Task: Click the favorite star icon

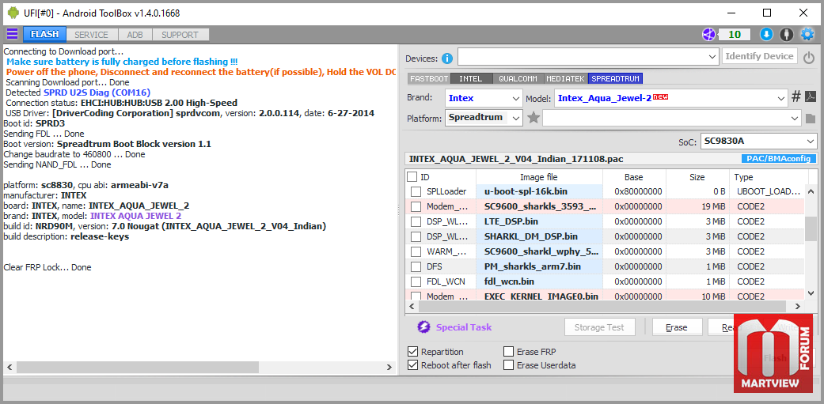Action: tap(534, 118)
